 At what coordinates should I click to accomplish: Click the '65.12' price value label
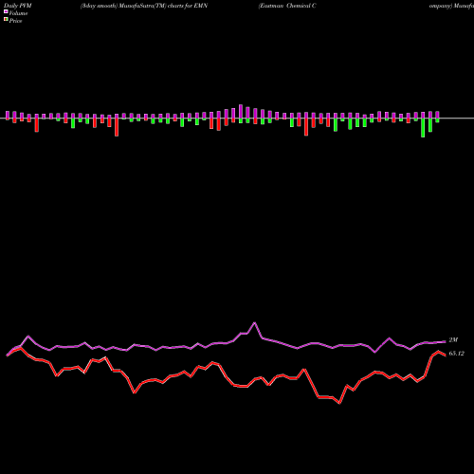(x=456, y=354)
